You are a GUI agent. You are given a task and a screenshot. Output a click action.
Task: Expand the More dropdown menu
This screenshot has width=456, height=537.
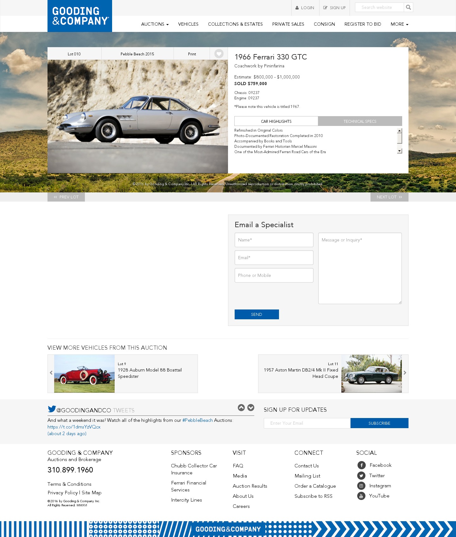pos(399,24)
